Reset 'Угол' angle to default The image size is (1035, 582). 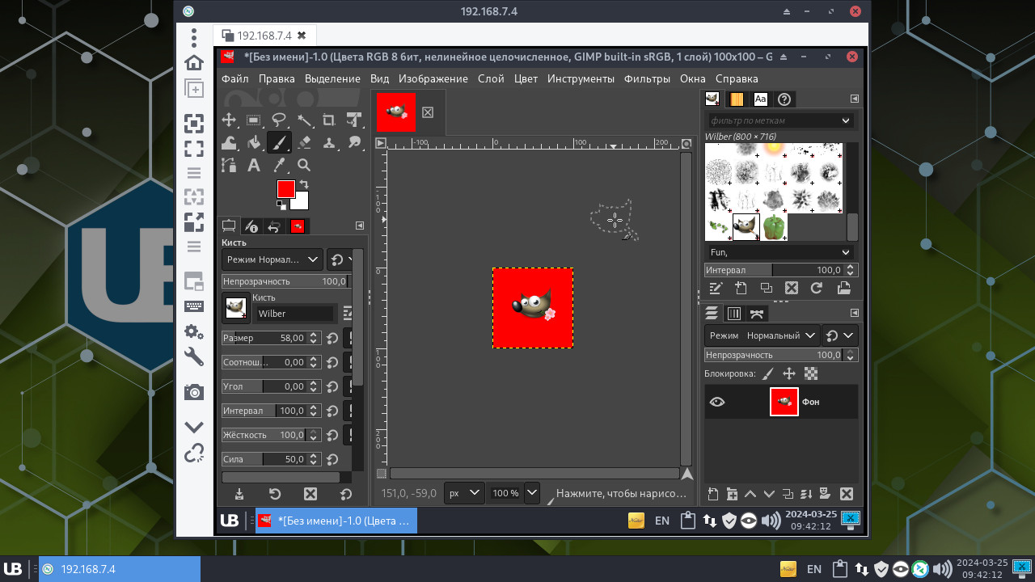tap(332, 386)
